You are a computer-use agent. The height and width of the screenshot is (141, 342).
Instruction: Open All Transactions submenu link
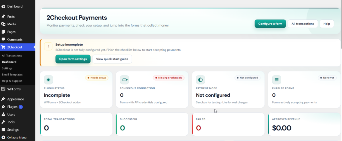tap(12, 56)
